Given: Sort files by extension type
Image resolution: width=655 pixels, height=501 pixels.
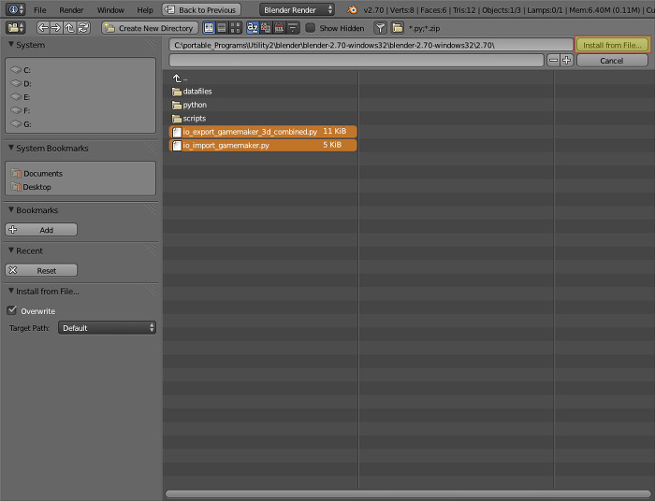Looking at the screenshot, I should pyautogui.click(x=266, y=28).
